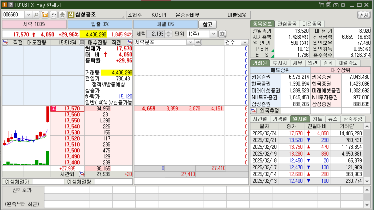Select the 재무 tab
This screenshot has height=210, width=374.
(x=298, y=63)
